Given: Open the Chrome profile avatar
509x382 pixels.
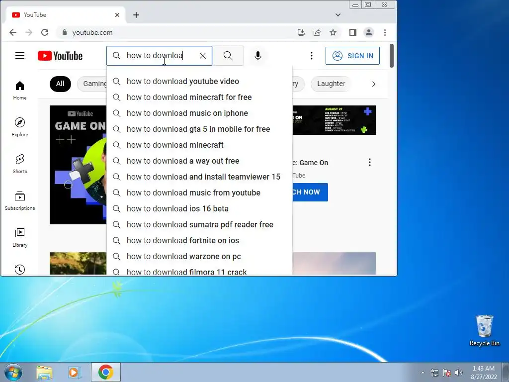Looking at the screenshot, I should 369,32.
